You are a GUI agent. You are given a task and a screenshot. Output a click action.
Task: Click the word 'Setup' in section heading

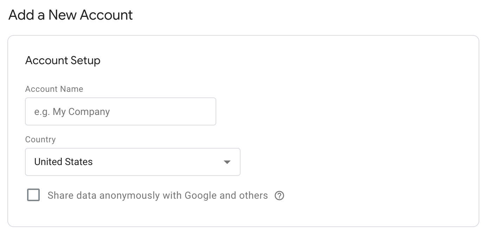click(x=85, y=60)
